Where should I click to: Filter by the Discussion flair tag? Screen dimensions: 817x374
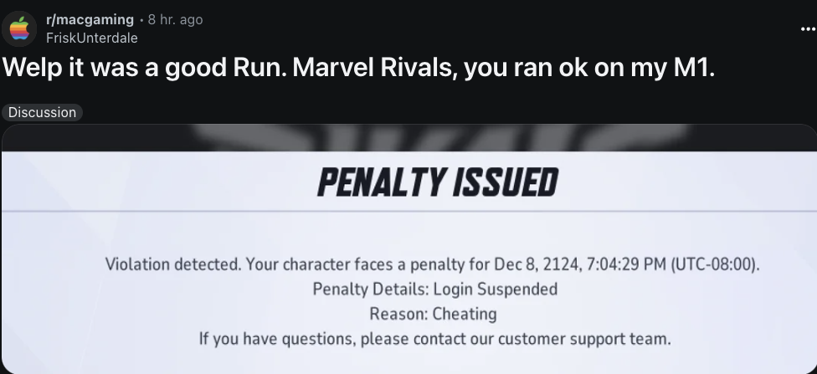point(42,112)
